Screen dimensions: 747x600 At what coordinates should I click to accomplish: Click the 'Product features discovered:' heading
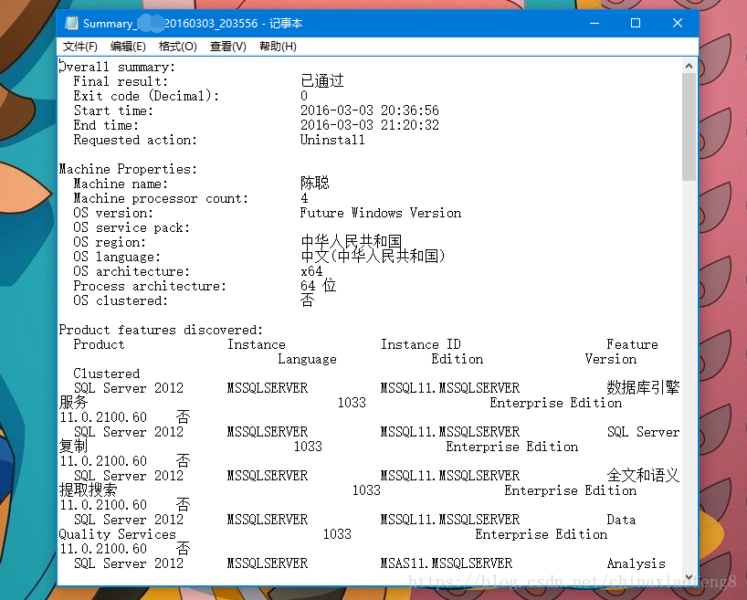(x=161, y=330)
